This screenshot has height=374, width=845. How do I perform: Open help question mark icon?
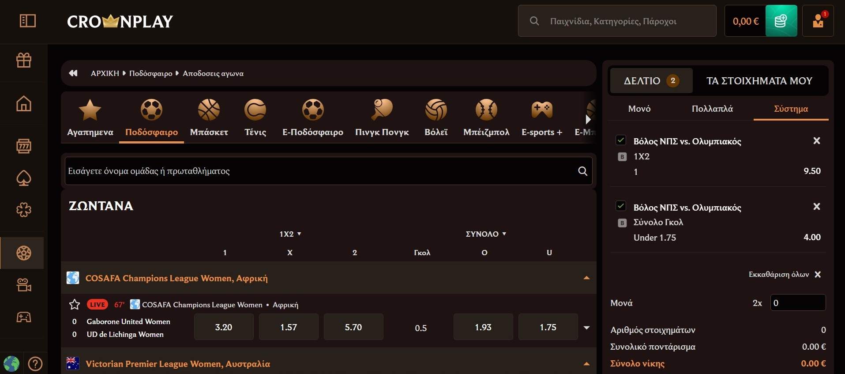click(35, 364)
